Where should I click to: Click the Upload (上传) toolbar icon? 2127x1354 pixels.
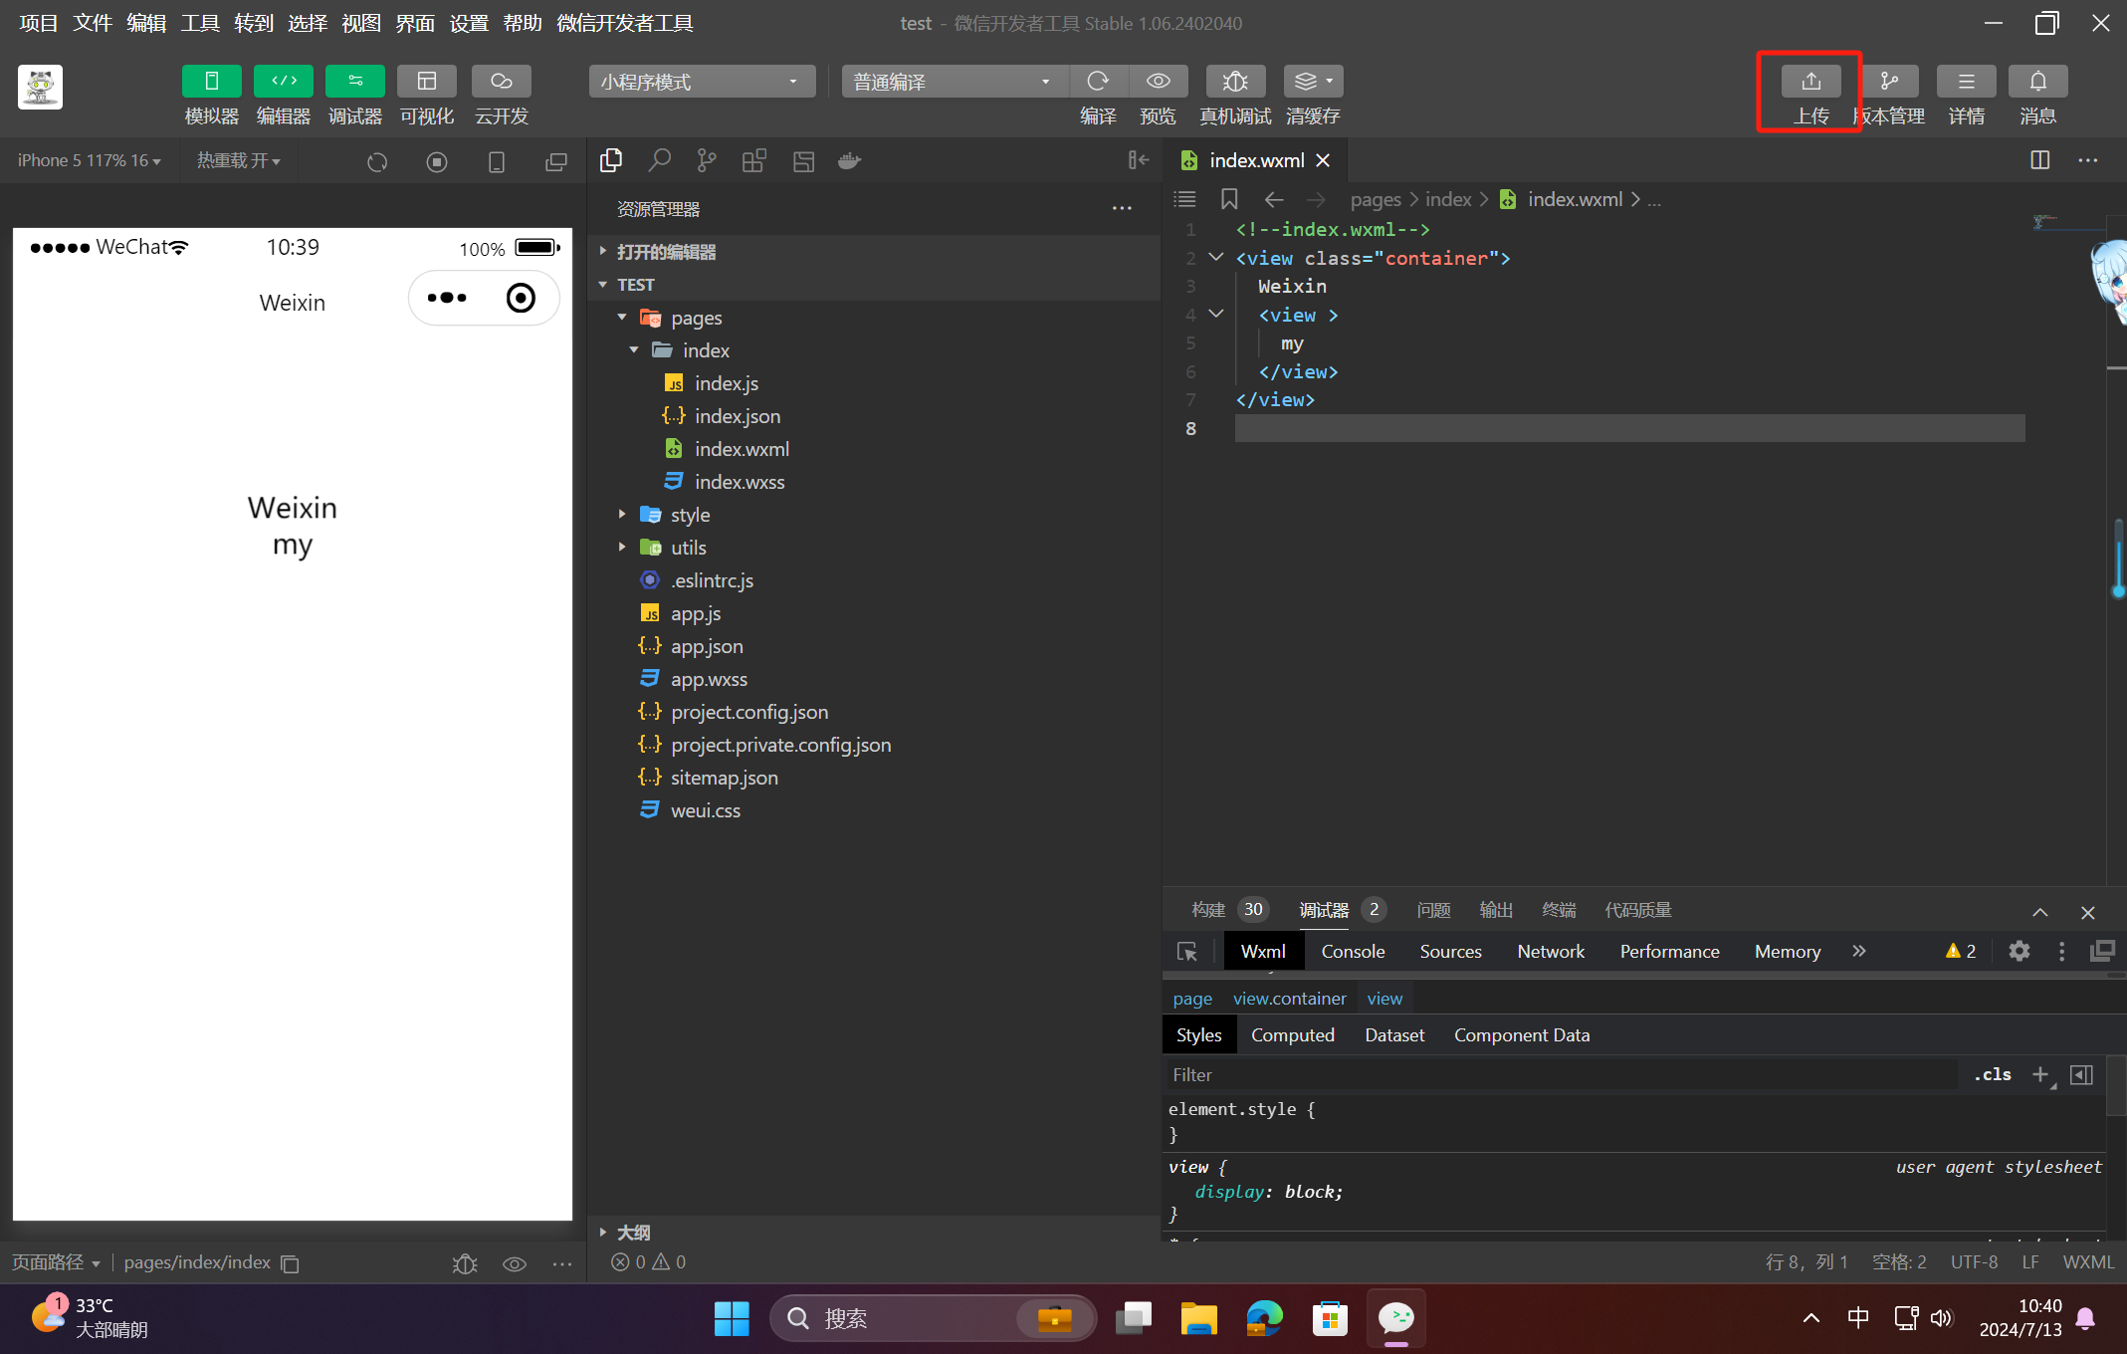point(1810,82)
